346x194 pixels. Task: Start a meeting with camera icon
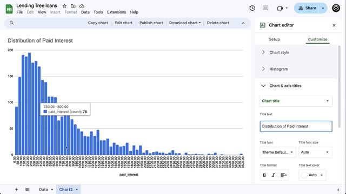pyautogui.click(x=280, y=8)
